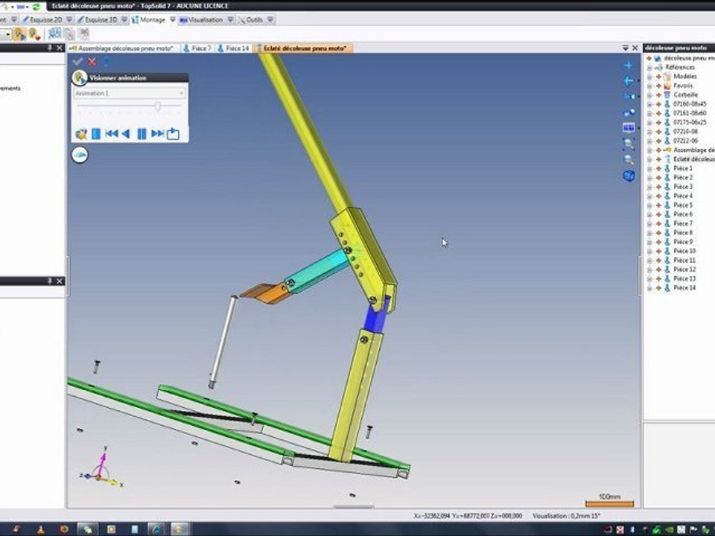Expand the Modèles tree node
The width and height of the screenshot is (715, 536).
649,77
